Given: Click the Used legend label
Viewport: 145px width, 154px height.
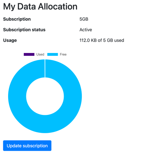Looking at the screenshot, I should 40,54.
